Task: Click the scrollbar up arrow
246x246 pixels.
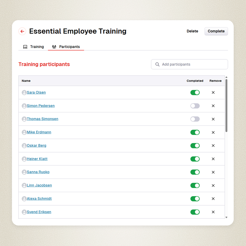Action: 226,77
